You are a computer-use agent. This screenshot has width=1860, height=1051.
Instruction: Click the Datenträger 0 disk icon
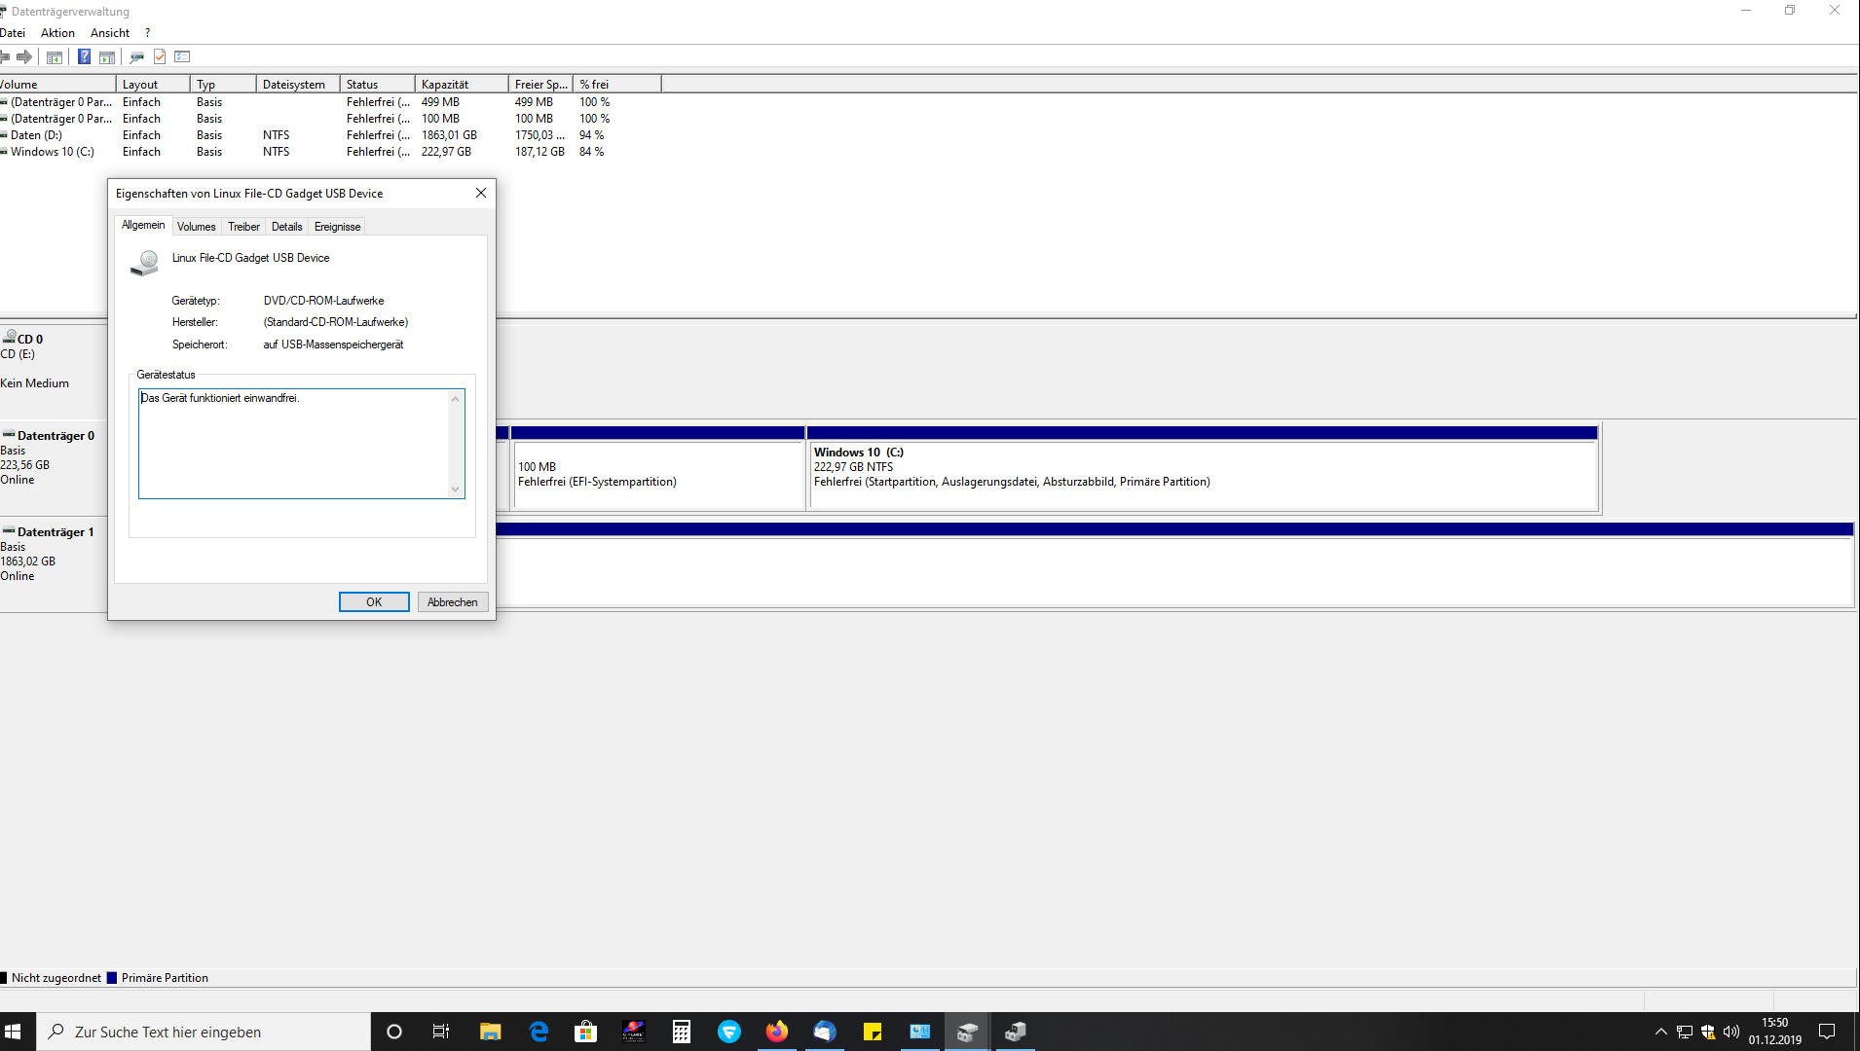[x=9, y=434]
